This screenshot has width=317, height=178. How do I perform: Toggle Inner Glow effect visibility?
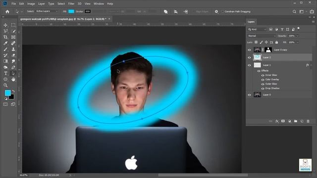(x=263, y=75)
